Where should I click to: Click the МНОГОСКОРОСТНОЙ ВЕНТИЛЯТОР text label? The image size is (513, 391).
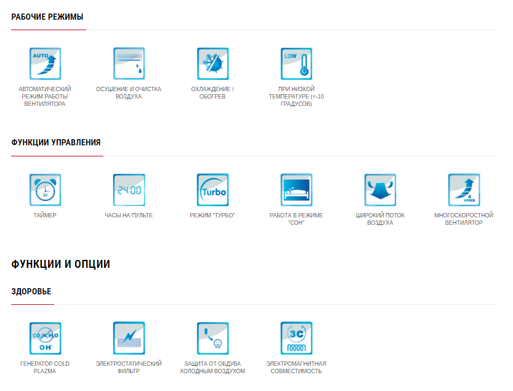(x=464, y=219)
